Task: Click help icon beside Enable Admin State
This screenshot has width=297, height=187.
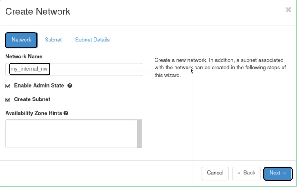Action: coord(70,86)
